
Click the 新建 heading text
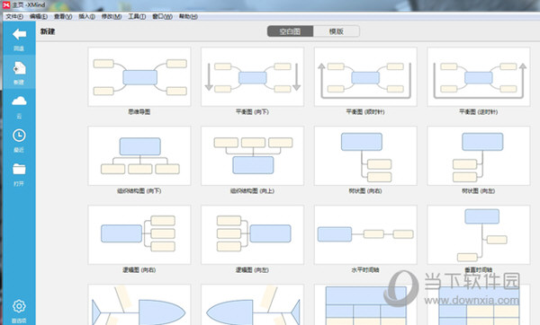point(48,31)
